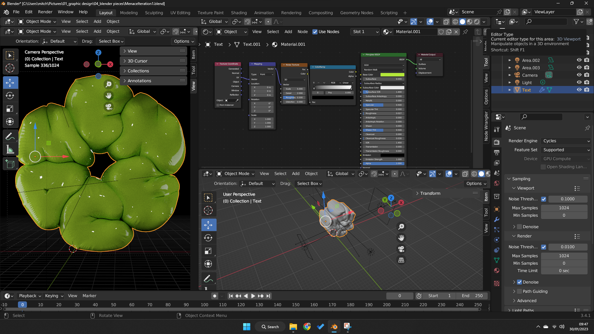
Task: Disable the viewport Noise Threshold checkbox
Action: [544, 199]
